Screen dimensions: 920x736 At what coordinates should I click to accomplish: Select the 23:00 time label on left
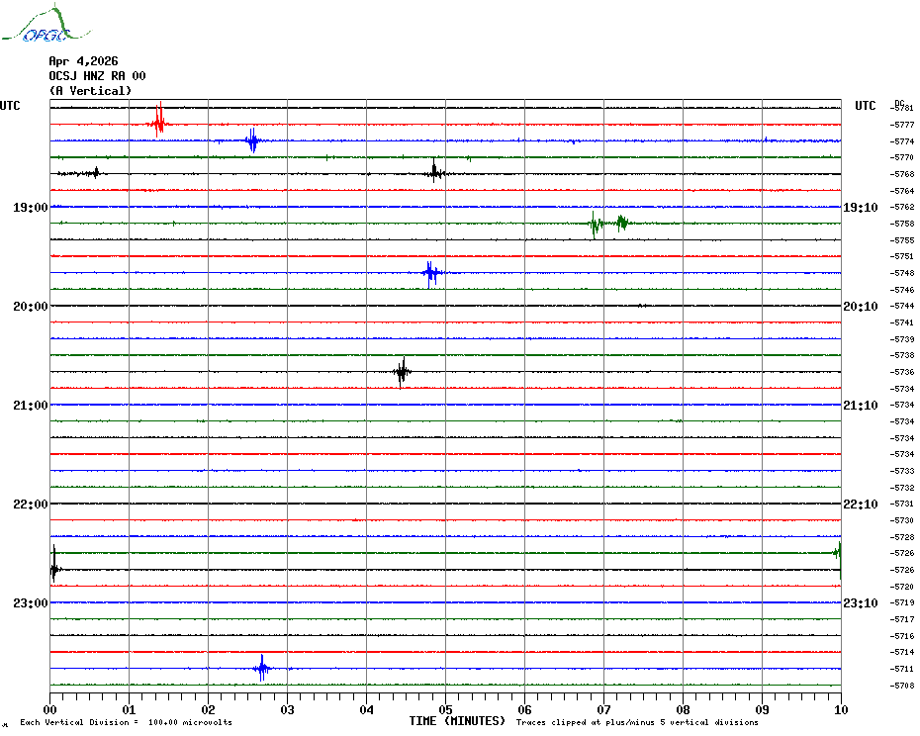[x=30, y=603]
